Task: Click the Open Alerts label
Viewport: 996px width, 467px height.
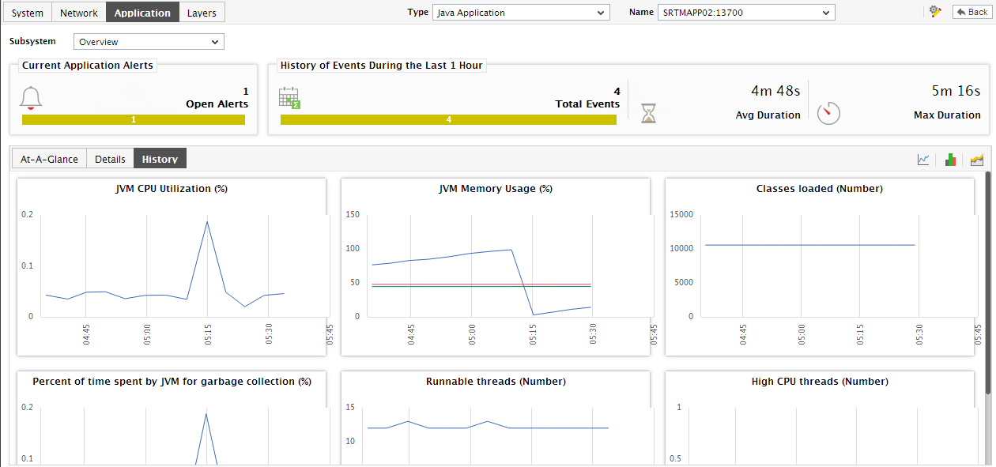Action: (x=217, y=104)
